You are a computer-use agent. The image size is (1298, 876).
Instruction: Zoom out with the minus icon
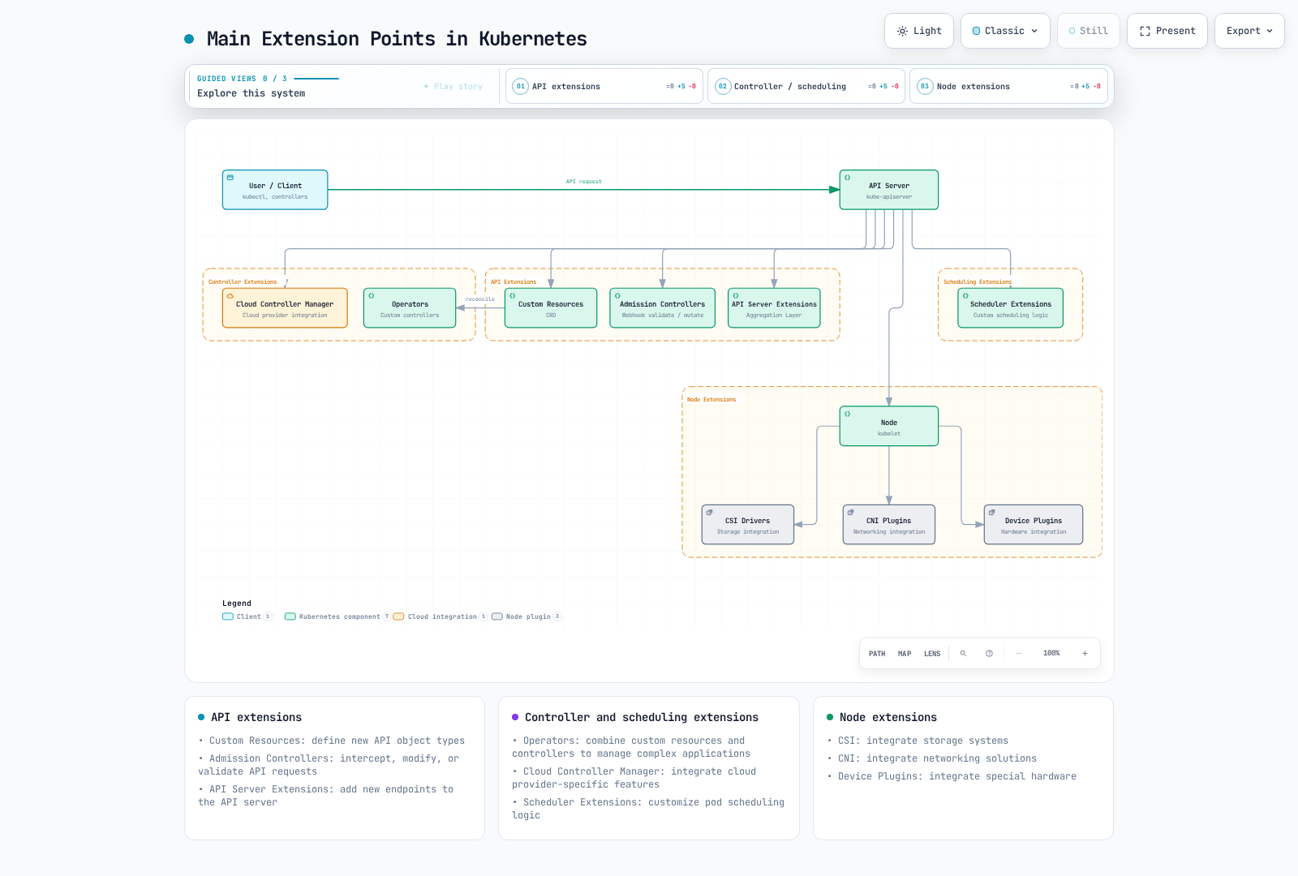pos(1018,654)
